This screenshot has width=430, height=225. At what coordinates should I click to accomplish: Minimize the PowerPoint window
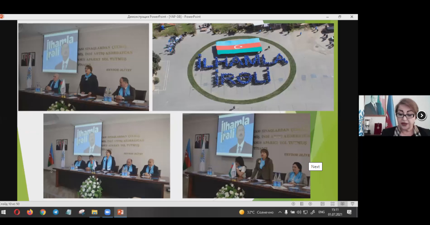pos(328,17)
